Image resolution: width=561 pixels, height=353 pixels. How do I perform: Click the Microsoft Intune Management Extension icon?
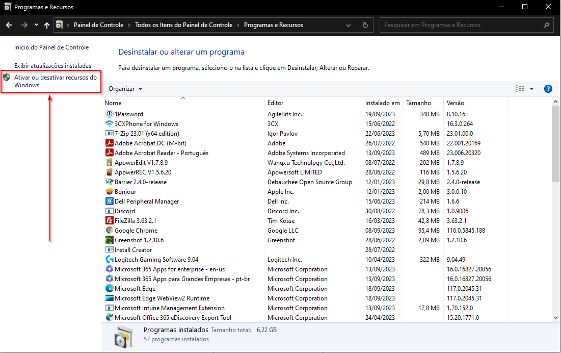110,308
